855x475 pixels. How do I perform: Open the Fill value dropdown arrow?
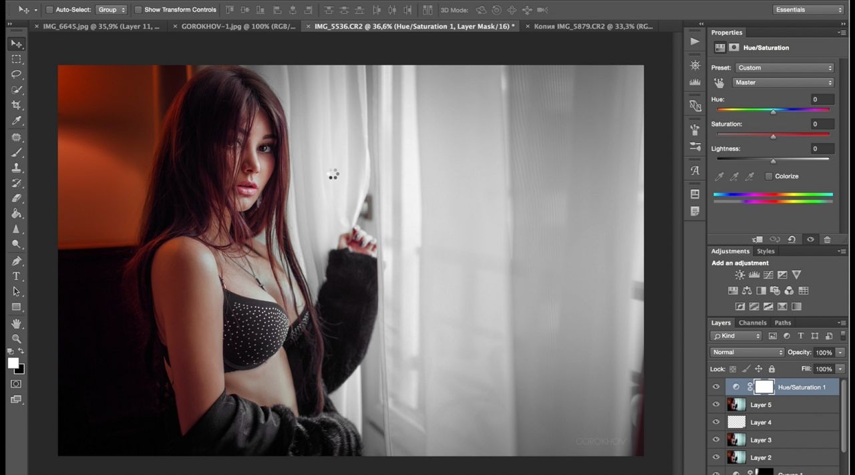tap(840, 369)
